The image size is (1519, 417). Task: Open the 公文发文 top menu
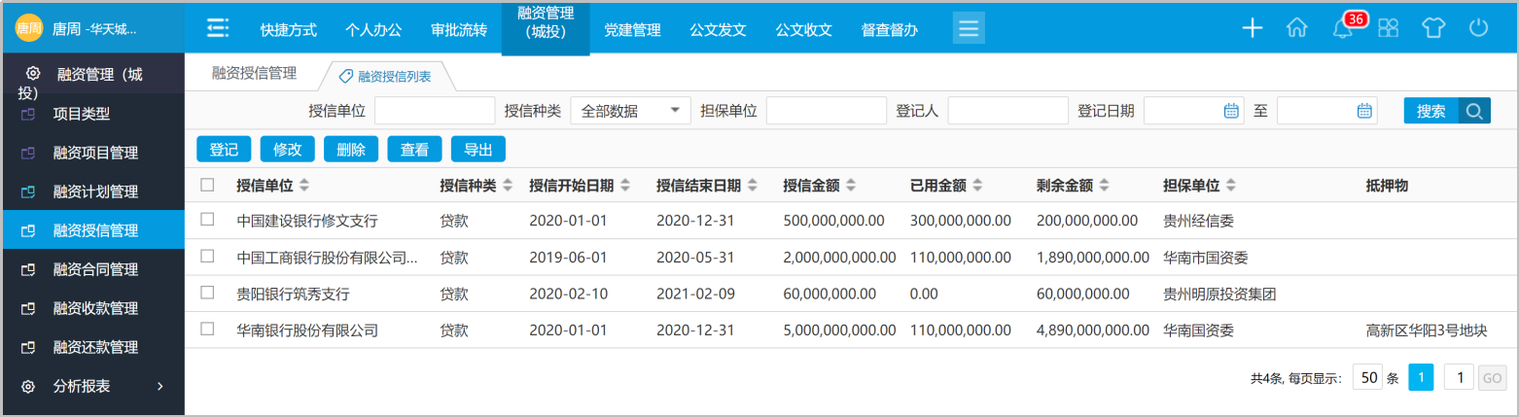718,29
